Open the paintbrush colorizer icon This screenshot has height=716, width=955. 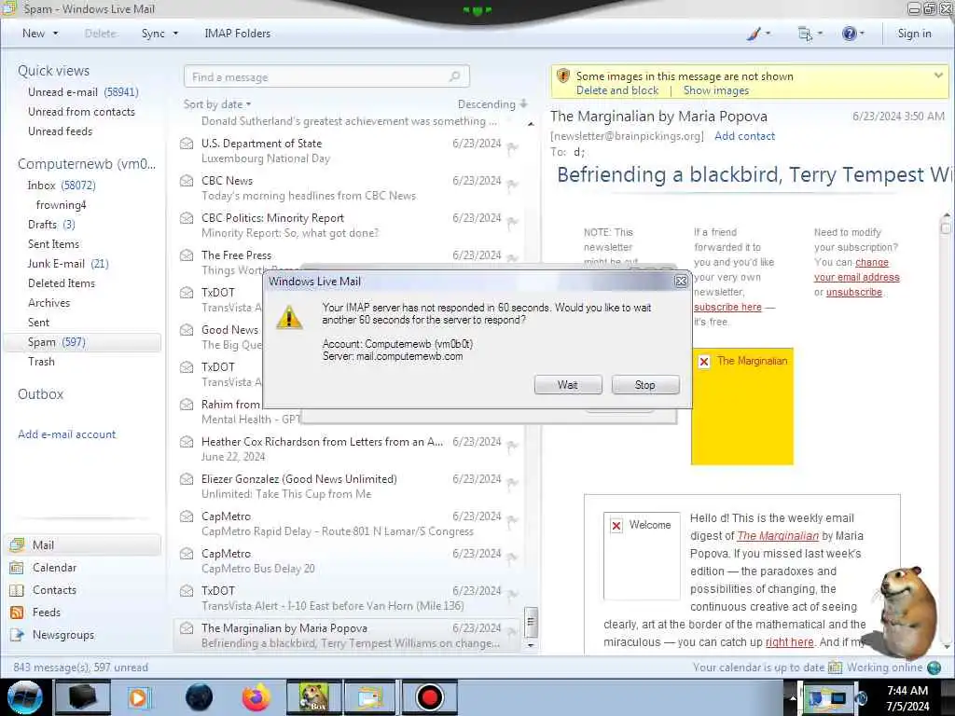tap(754, 34)
